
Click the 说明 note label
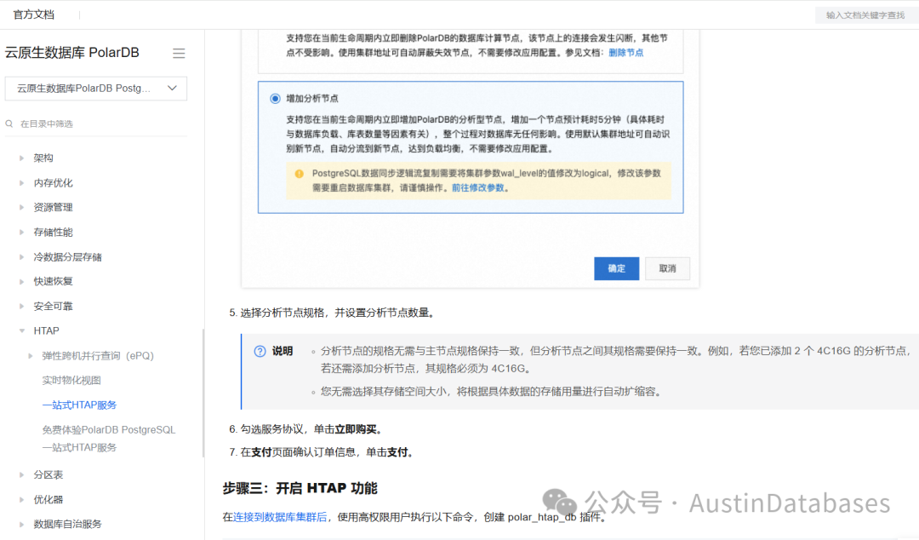point(283,351)
